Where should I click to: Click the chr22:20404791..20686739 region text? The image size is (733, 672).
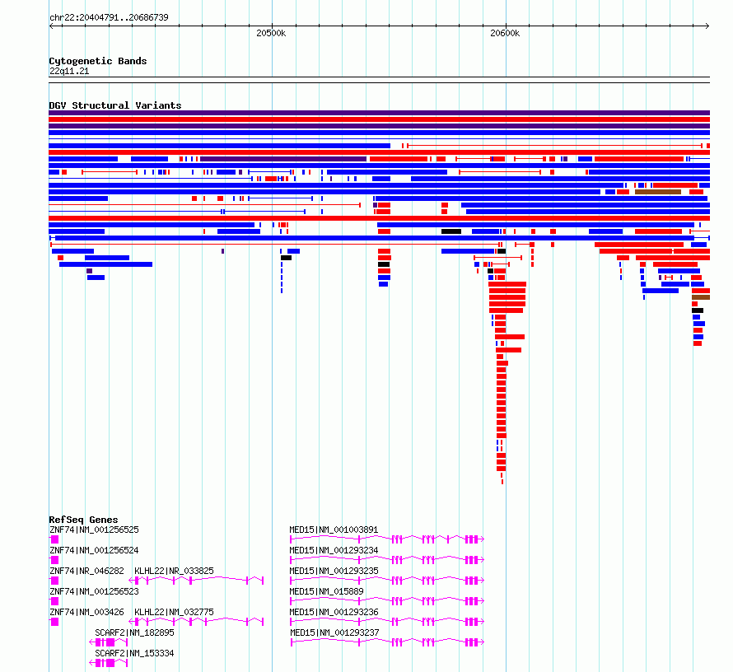109,18
